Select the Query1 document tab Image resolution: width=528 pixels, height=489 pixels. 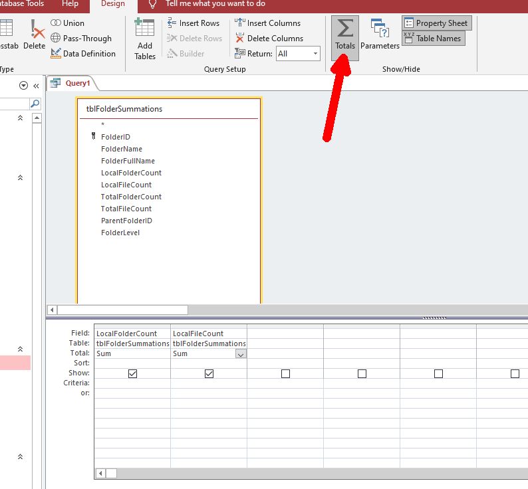coord(72,83)
